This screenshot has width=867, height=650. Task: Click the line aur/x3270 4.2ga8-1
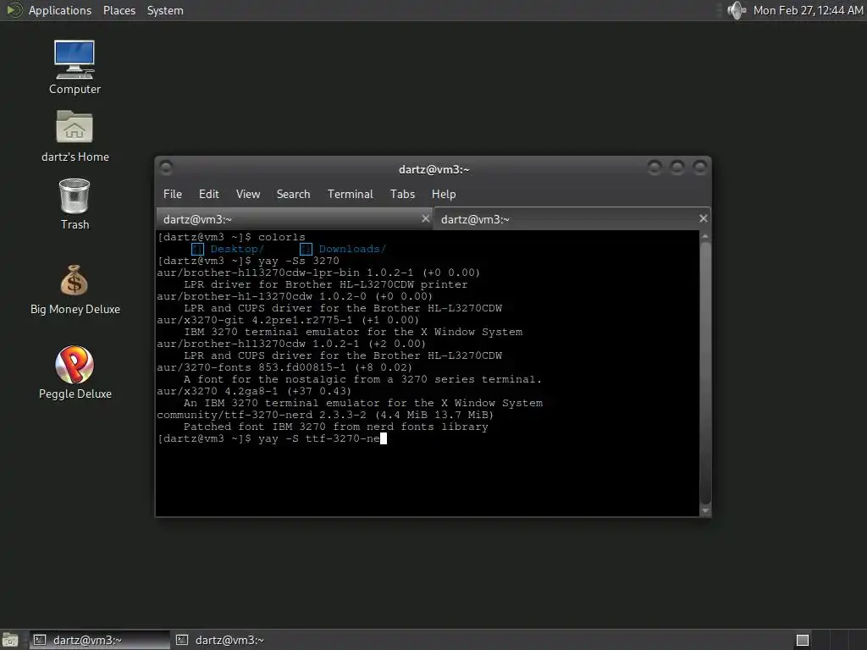[254, 391]
